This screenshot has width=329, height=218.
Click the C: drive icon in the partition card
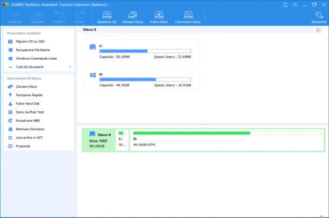(92, 47)
